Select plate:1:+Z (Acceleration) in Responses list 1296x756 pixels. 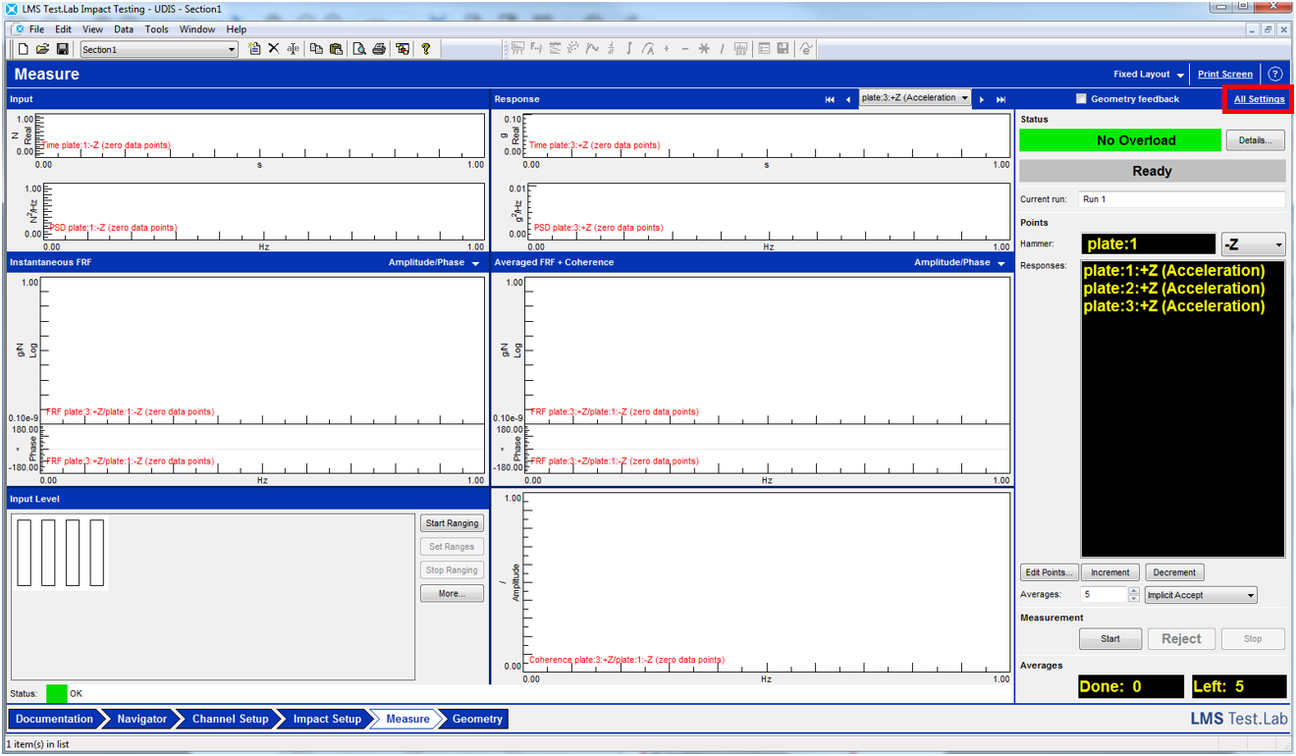coord(1174,271)
